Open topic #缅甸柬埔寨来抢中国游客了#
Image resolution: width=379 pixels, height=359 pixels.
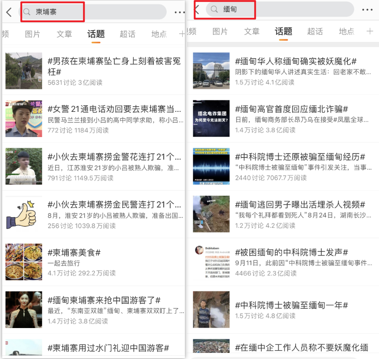click(104, 300)
